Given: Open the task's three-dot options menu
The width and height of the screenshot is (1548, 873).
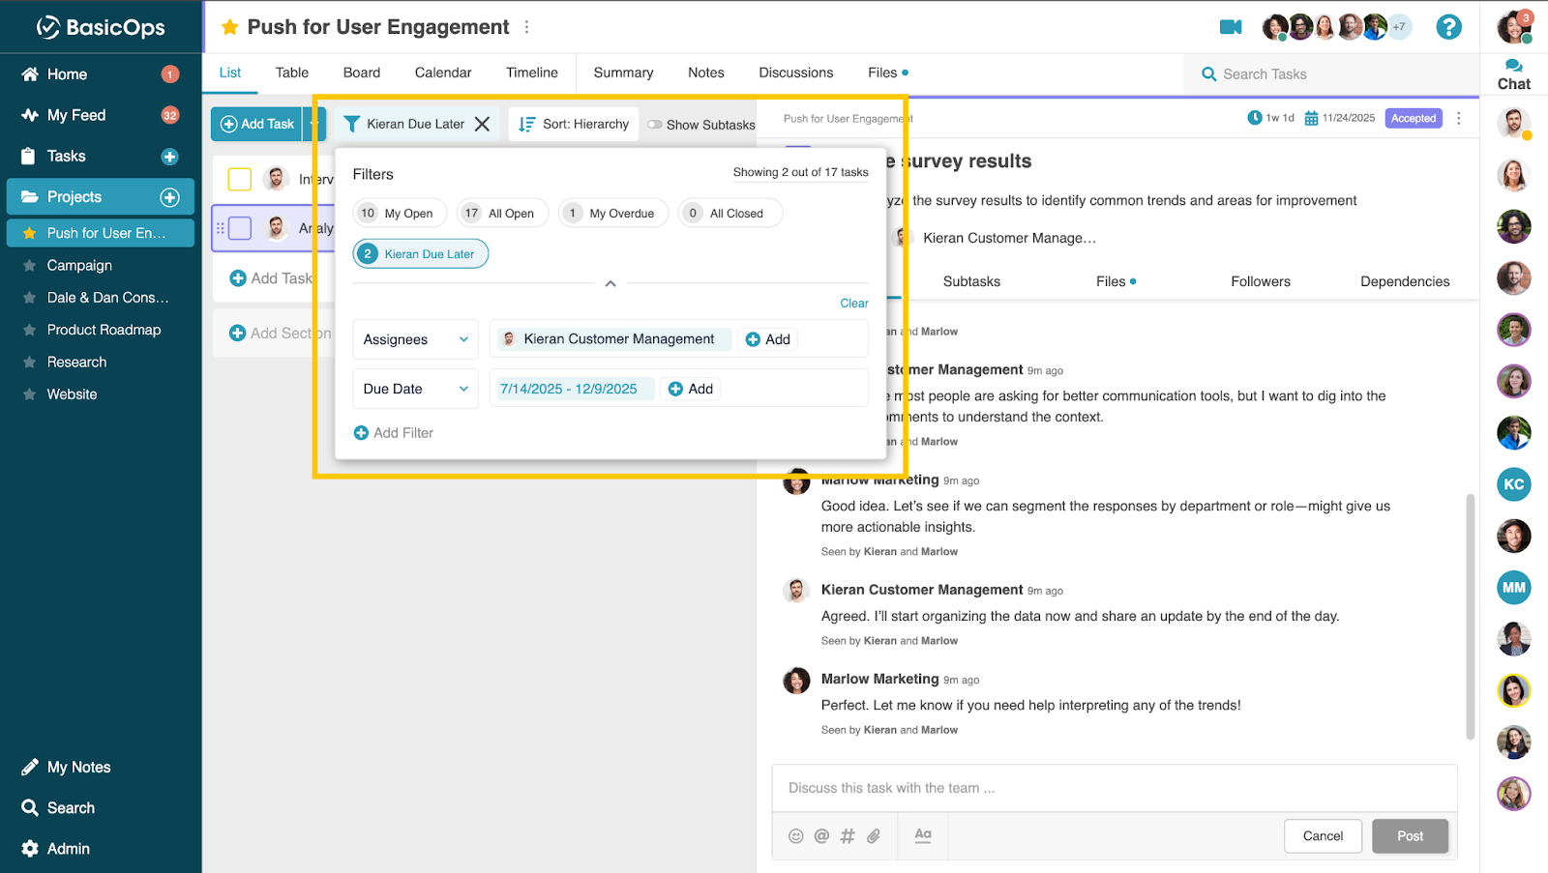Looking at the screenshot, I should (x=1458, y=118).
